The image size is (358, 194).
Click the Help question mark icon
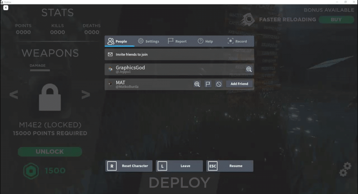200,41
